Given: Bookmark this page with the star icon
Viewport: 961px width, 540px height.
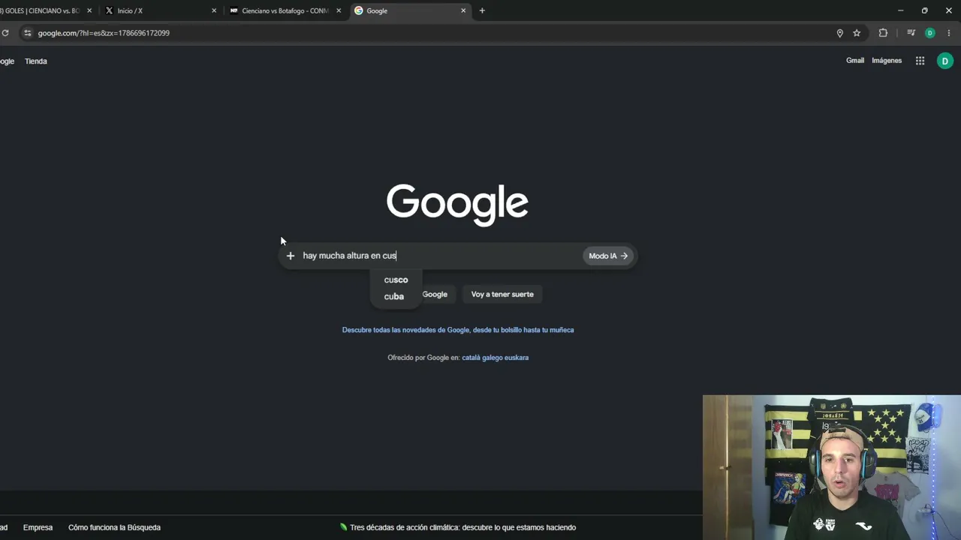Looking at the screenshot, I should pyautogui.click(x=857, y=33).
